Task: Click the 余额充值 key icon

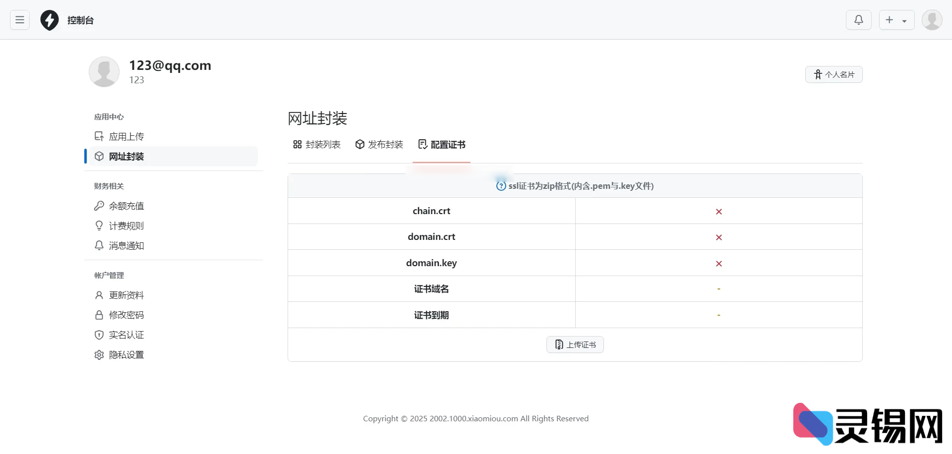Action: 99,206
